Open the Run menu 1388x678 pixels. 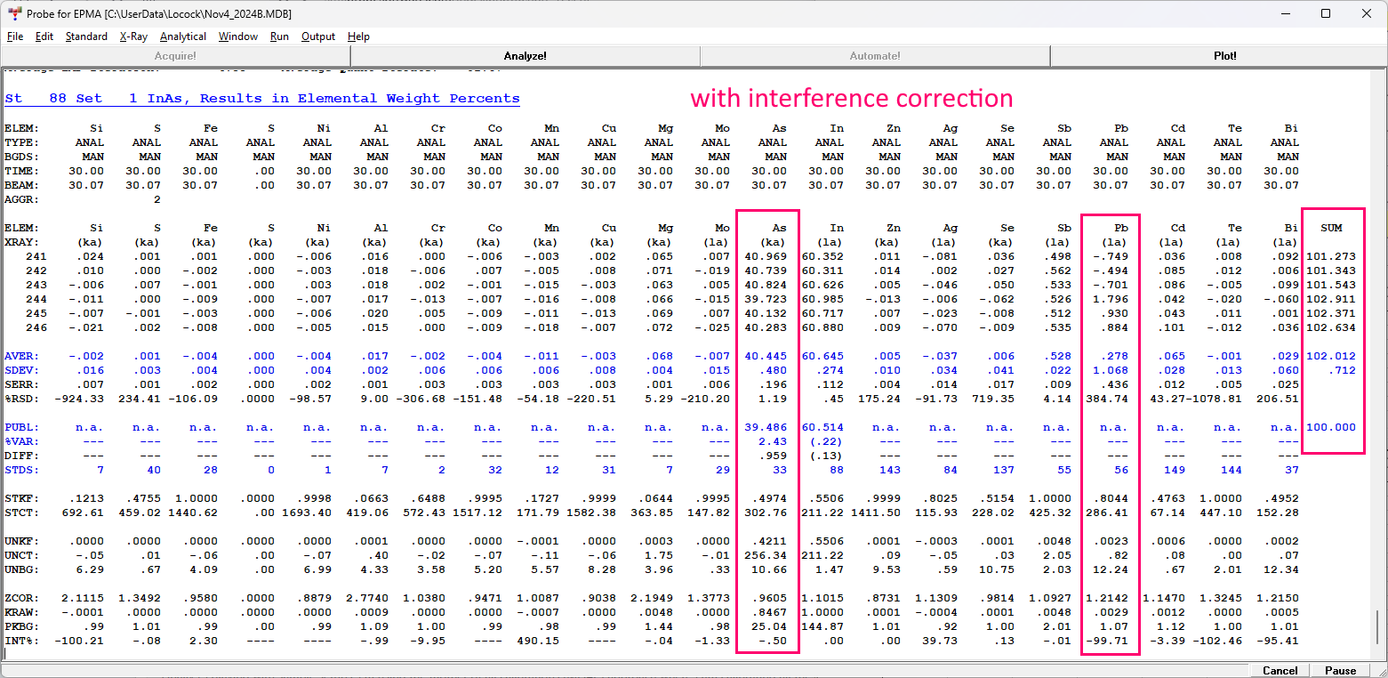click(x=279, y=36)
